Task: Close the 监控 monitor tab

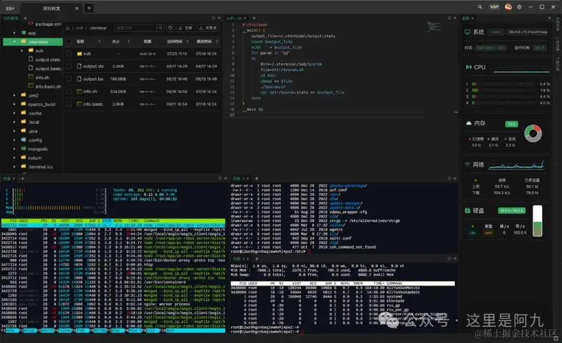Action: 472,18
